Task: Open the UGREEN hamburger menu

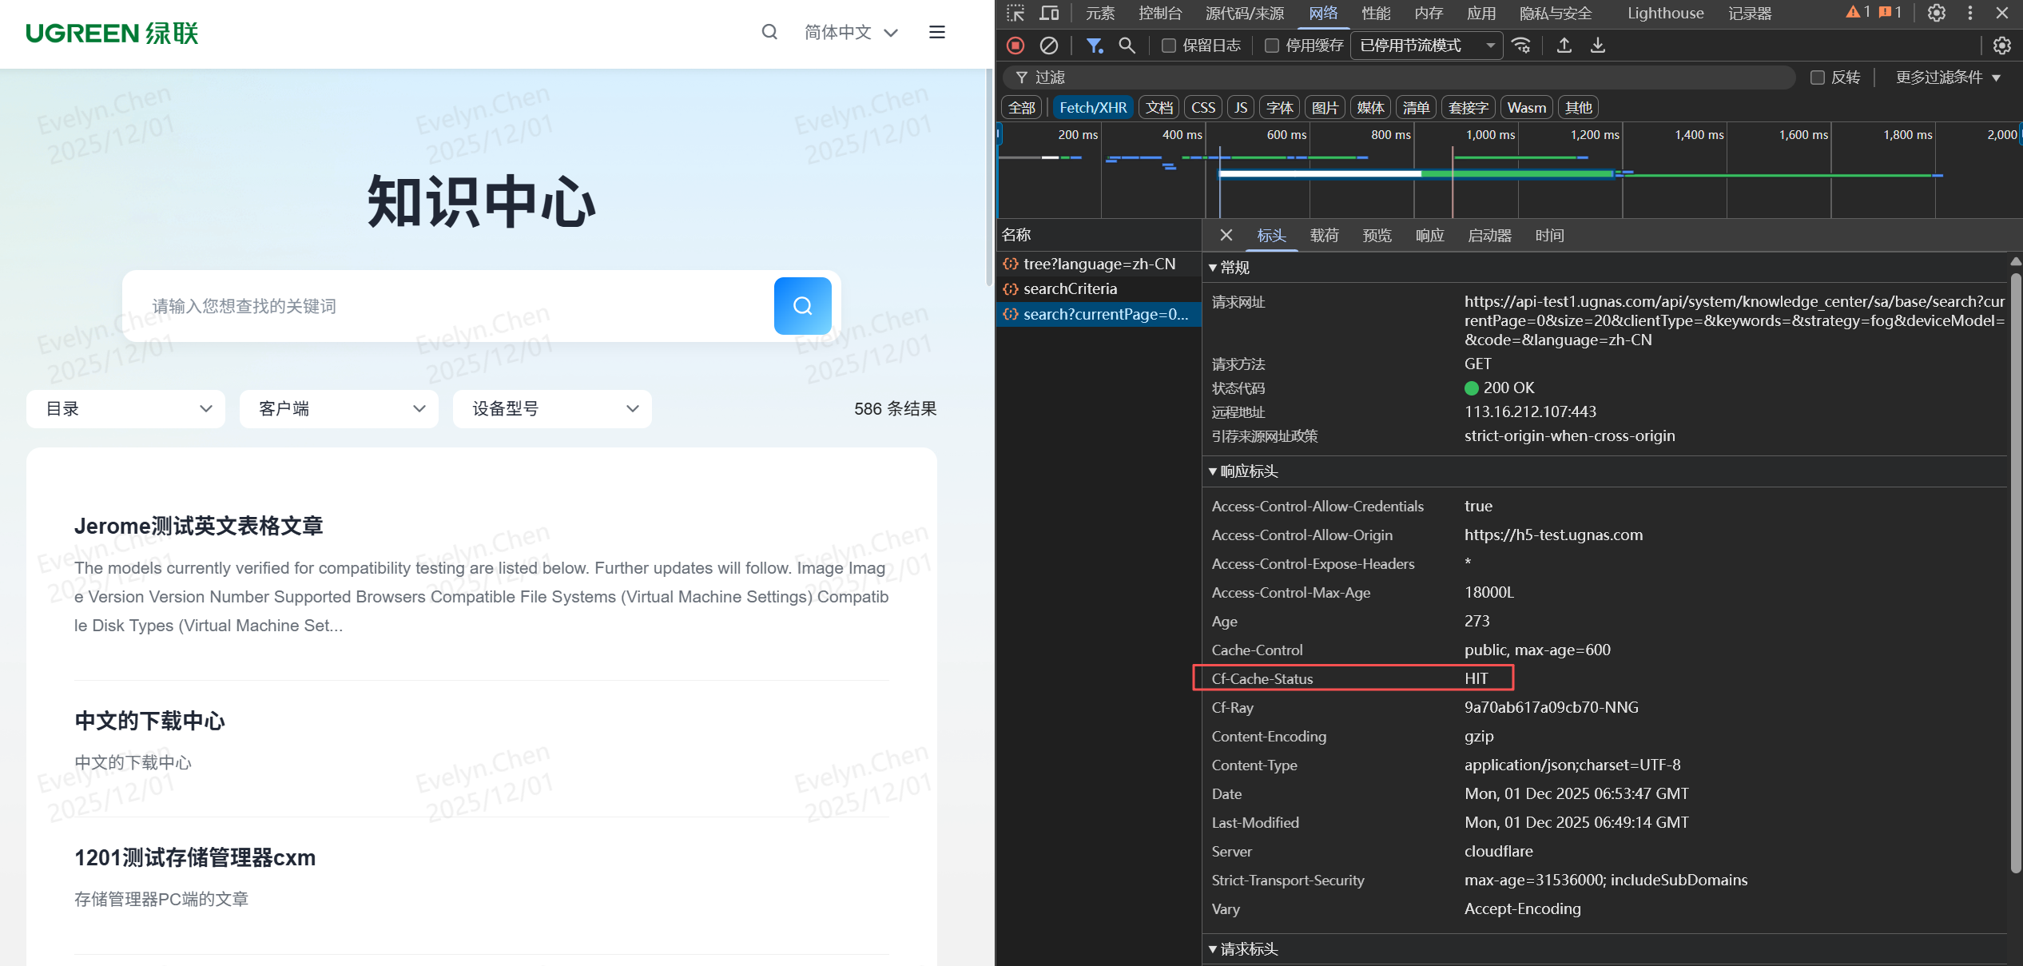Action: [936, 32]
